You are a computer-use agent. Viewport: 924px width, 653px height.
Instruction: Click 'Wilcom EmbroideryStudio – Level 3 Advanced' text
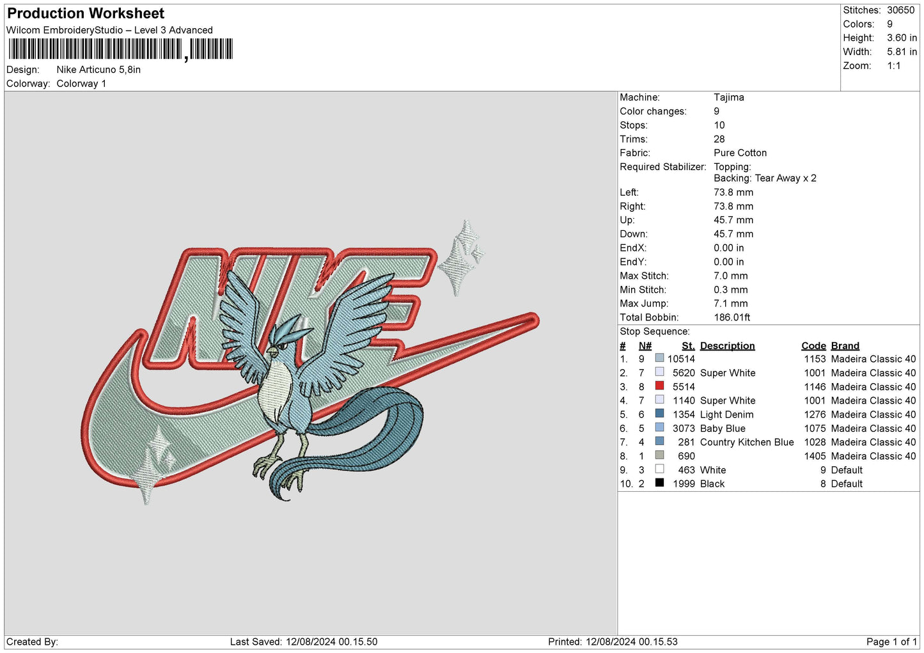[x=109, y=30]
